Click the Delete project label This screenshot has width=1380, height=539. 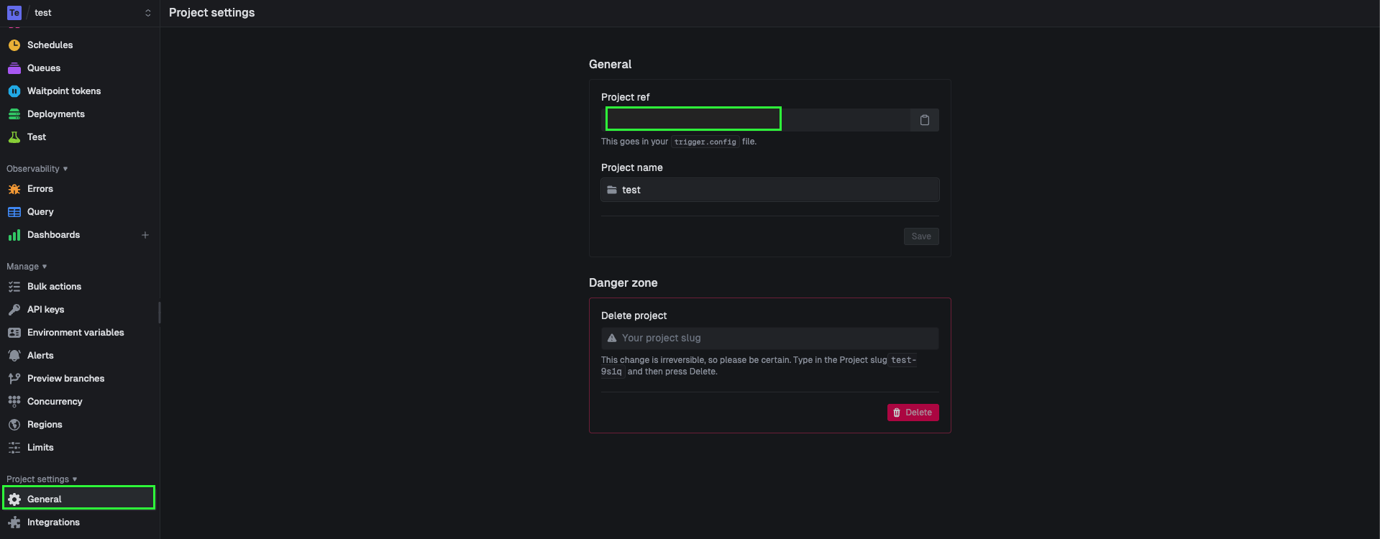(634, 316)
